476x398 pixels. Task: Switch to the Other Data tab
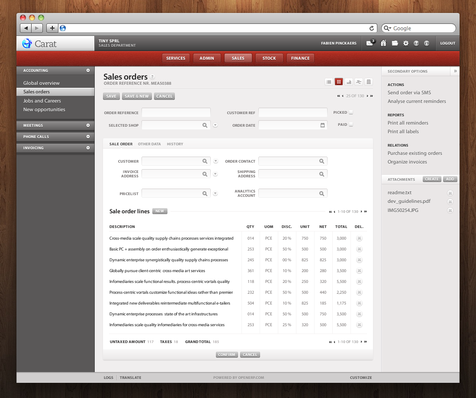(149, 144)
